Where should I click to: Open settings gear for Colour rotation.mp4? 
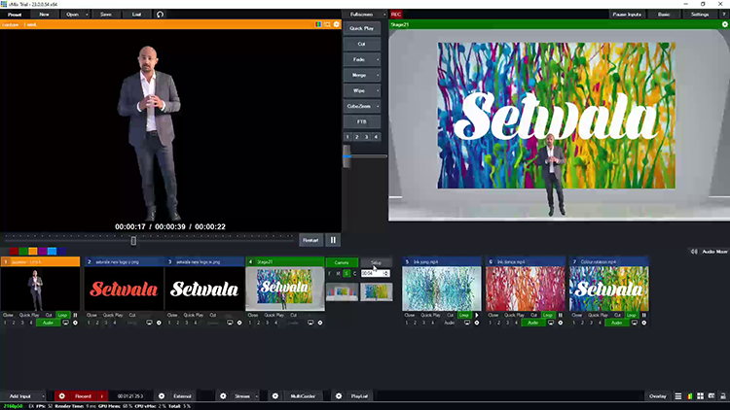coord(643,323)
